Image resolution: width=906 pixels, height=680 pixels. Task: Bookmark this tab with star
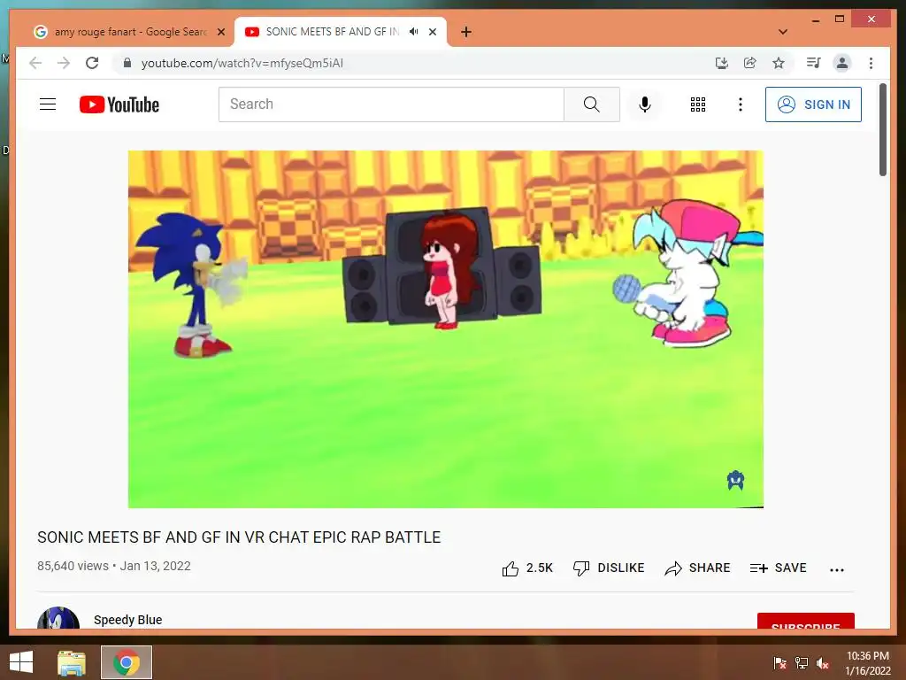pyautogui.click(x=779, y=63)
